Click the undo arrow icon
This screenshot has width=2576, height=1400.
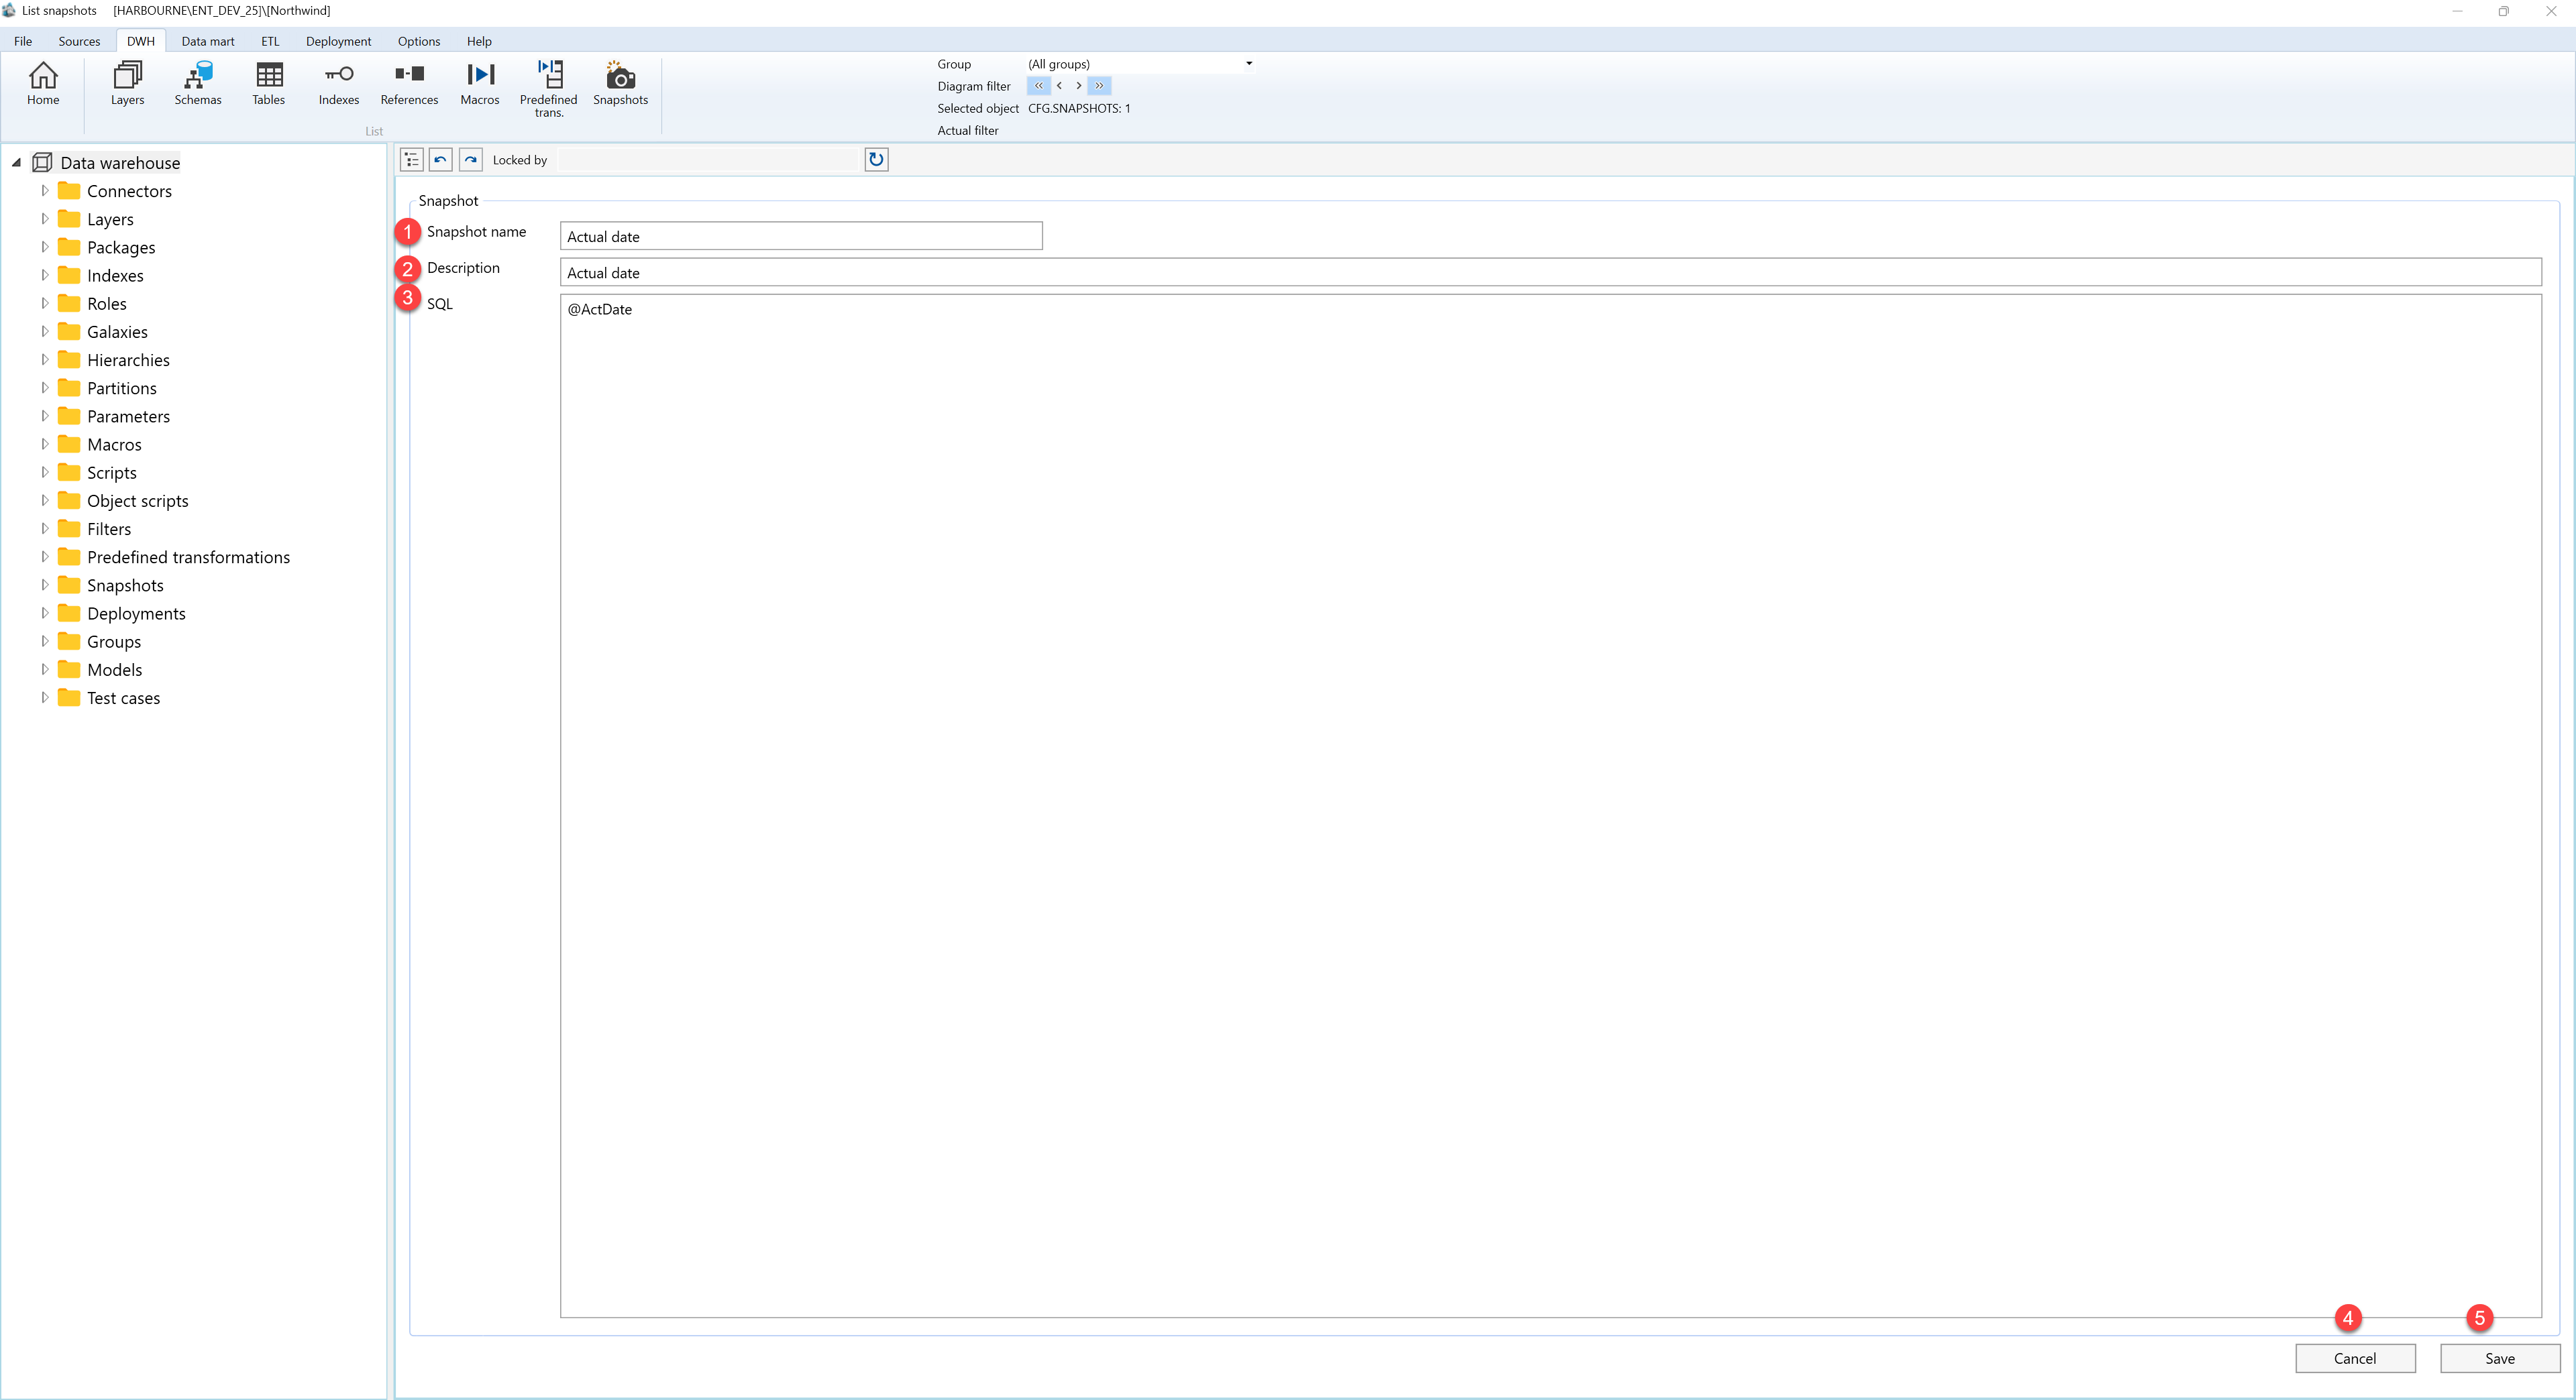[x=441, y=160]
